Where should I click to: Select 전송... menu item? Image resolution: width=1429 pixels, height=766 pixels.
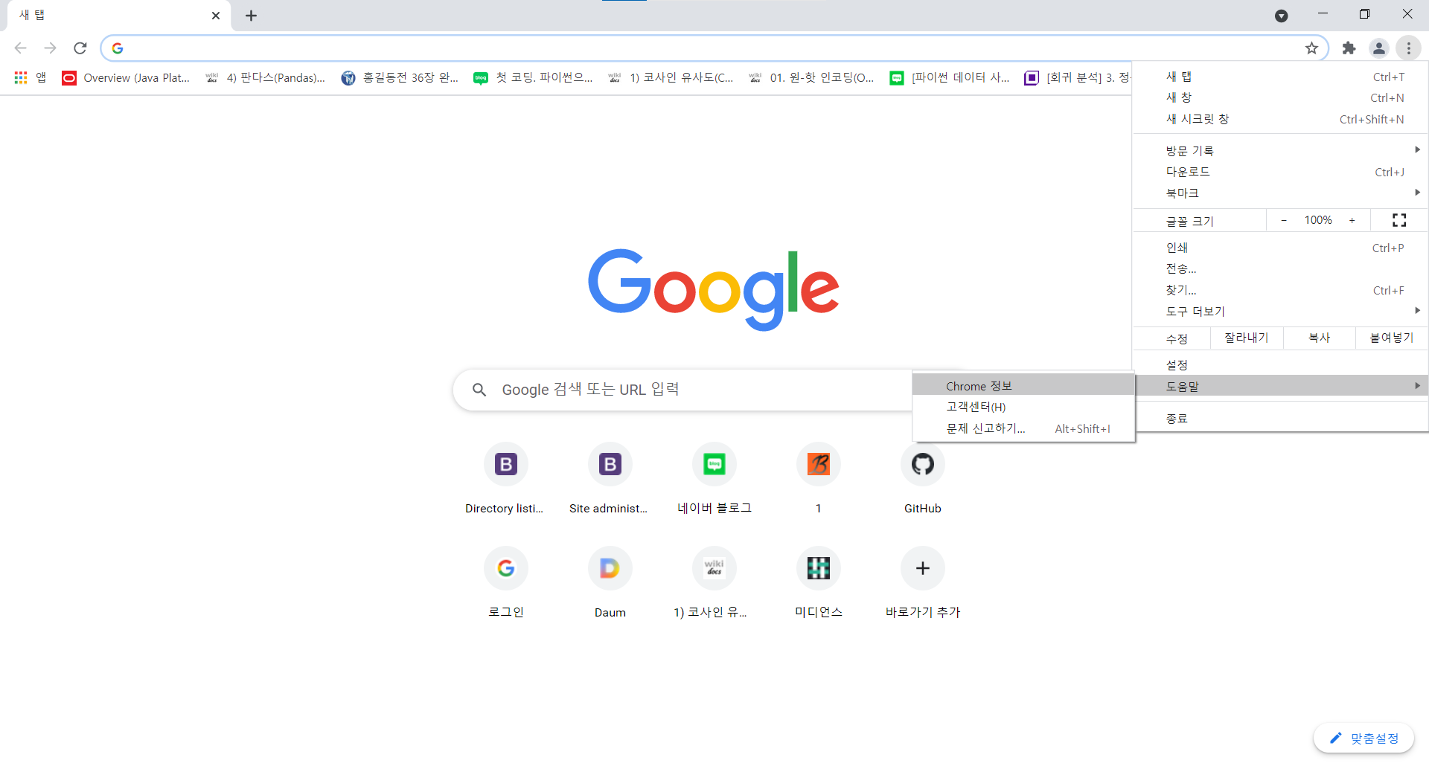(1280, 268)
